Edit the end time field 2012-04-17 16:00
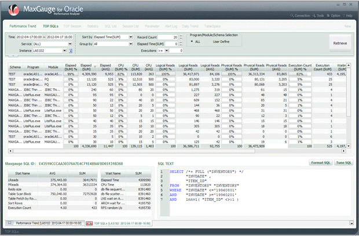Image resolution: width=359 pixels, height=236 pixels. point(60,37)
